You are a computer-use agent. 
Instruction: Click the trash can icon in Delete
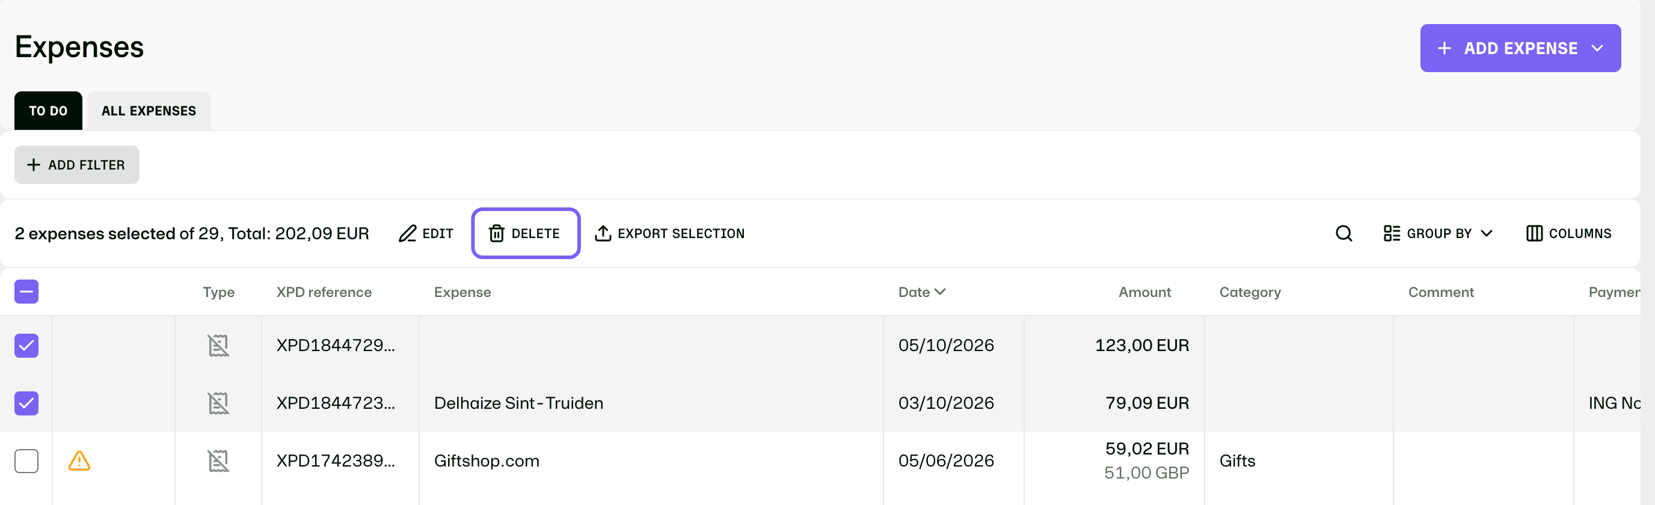(497, 233)
